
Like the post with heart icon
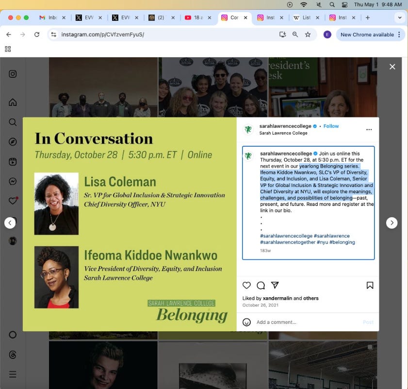click(x=246, y=285)
